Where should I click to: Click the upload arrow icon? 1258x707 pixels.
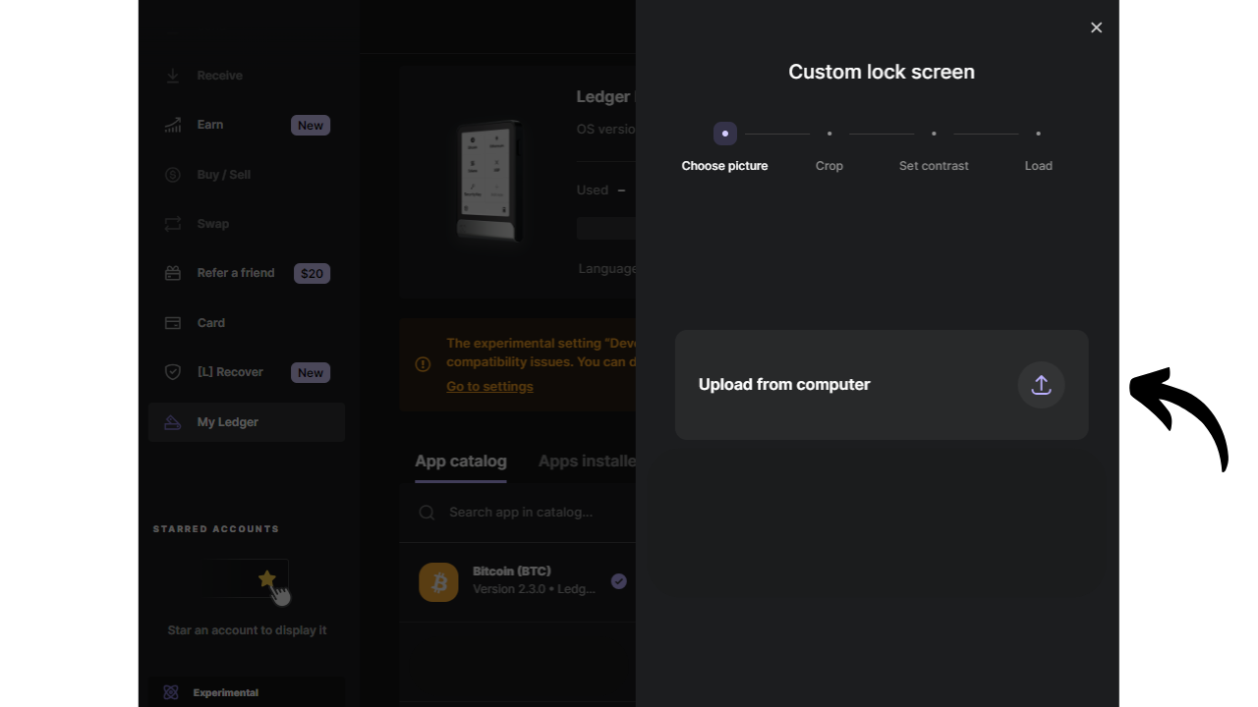[x=1041, y=385]
